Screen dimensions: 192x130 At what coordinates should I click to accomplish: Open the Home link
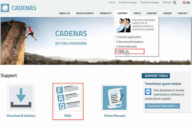112,3
